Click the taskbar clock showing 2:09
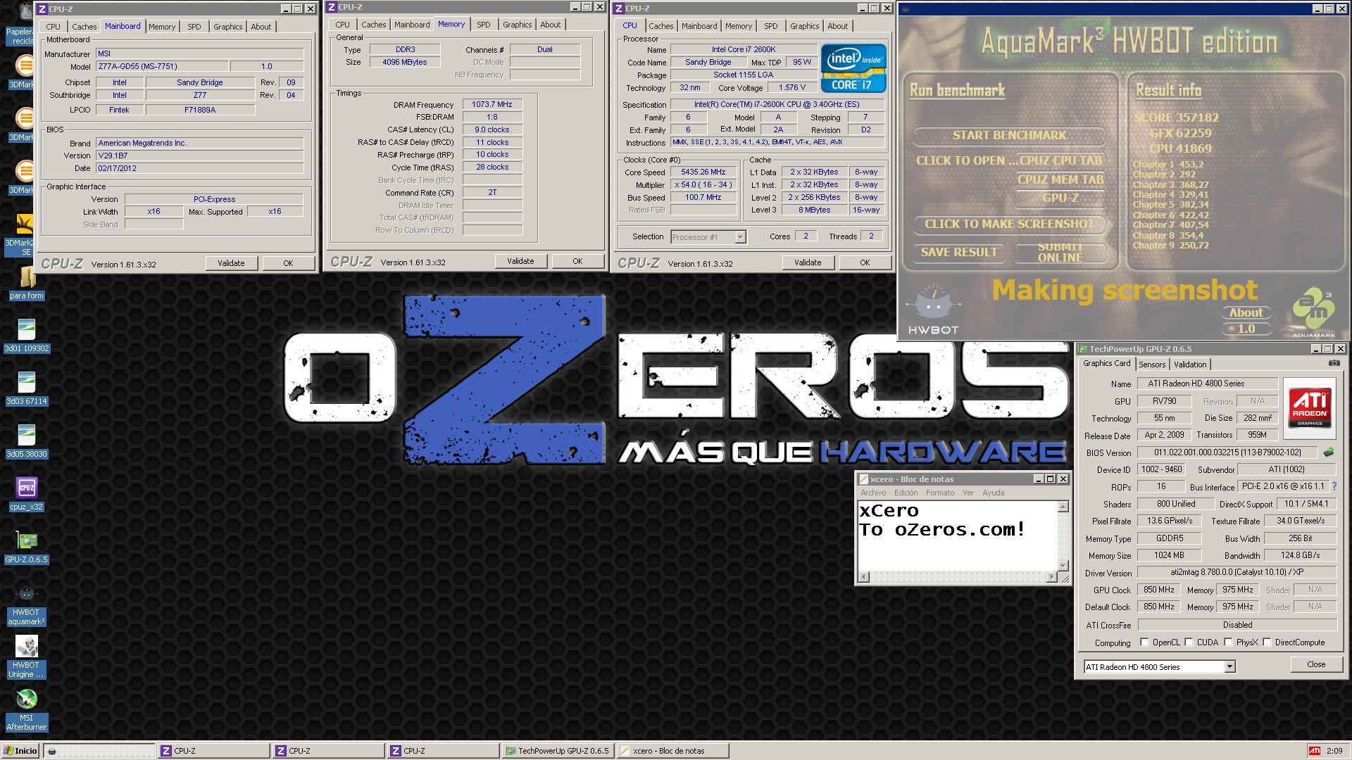The image size is (1352, 760). (1334, 751)
